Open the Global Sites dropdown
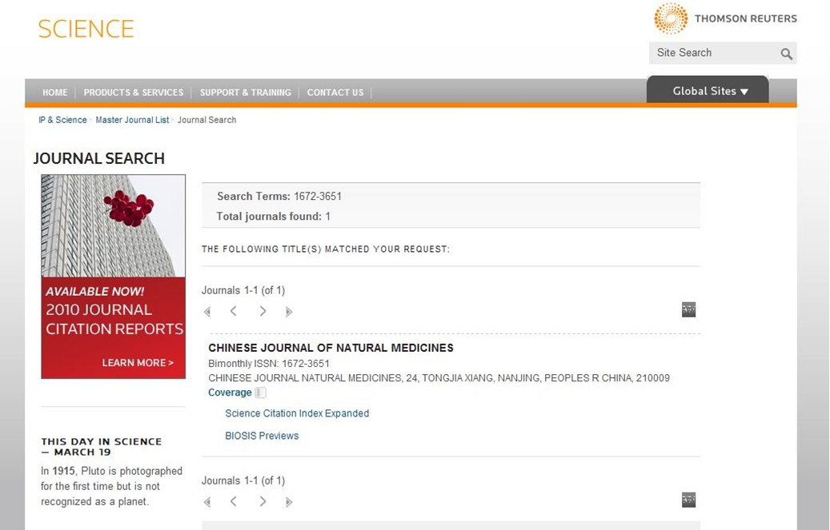This screenshot has width=830, height=530. pos(709,91)
